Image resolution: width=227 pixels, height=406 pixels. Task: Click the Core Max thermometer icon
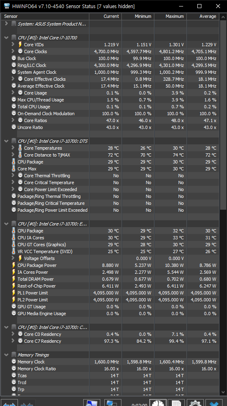13,169
